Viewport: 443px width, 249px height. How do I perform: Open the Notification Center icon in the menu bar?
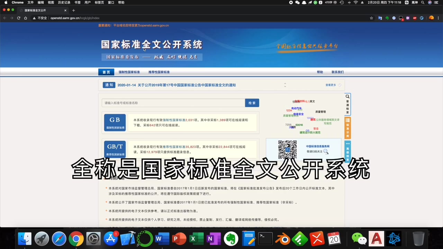(437, 2)
